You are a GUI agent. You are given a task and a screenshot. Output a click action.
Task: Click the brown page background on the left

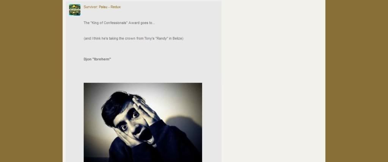click(31, 81)
